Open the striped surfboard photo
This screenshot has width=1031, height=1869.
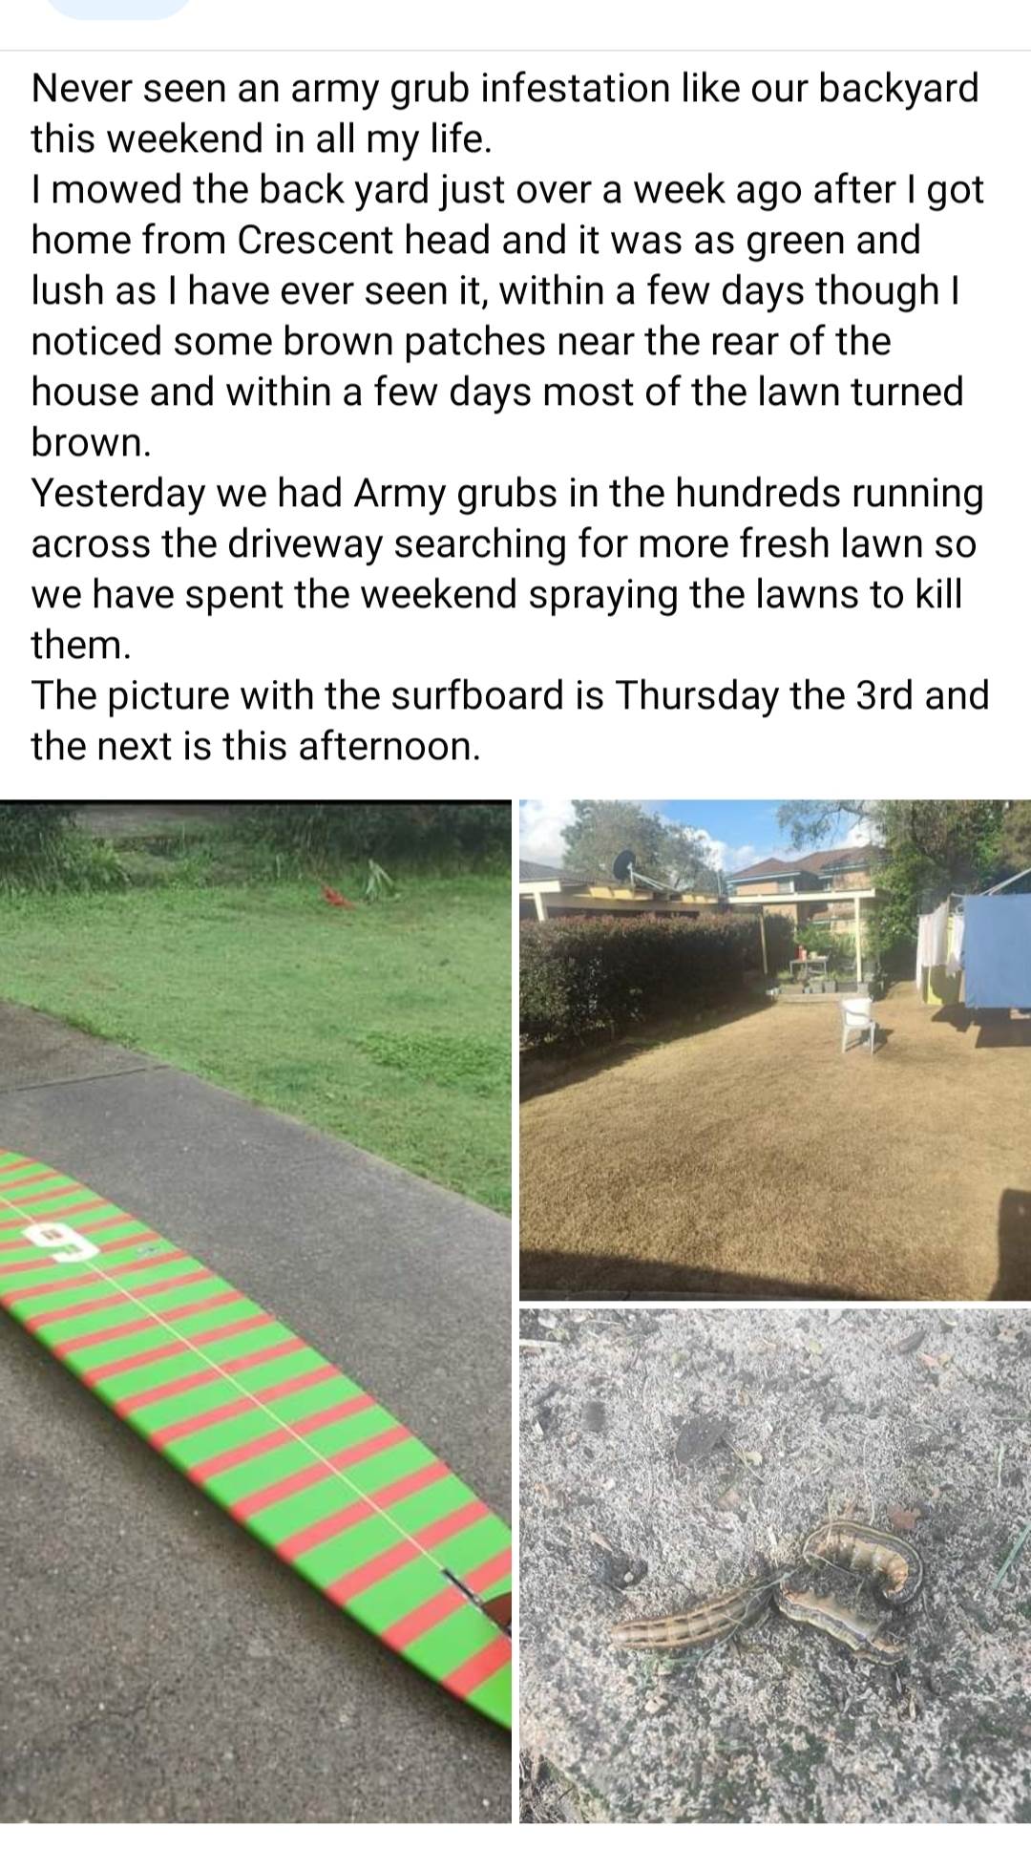256,1310
